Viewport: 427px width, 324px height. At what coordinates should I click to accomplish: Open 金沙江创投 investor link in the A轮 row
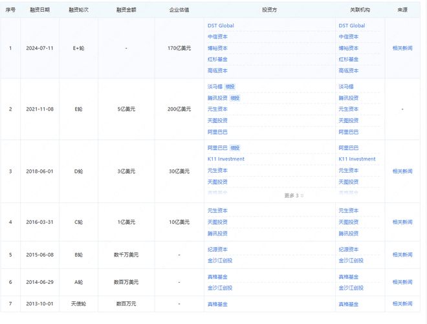pyautogui.click(x=220, y=288)
